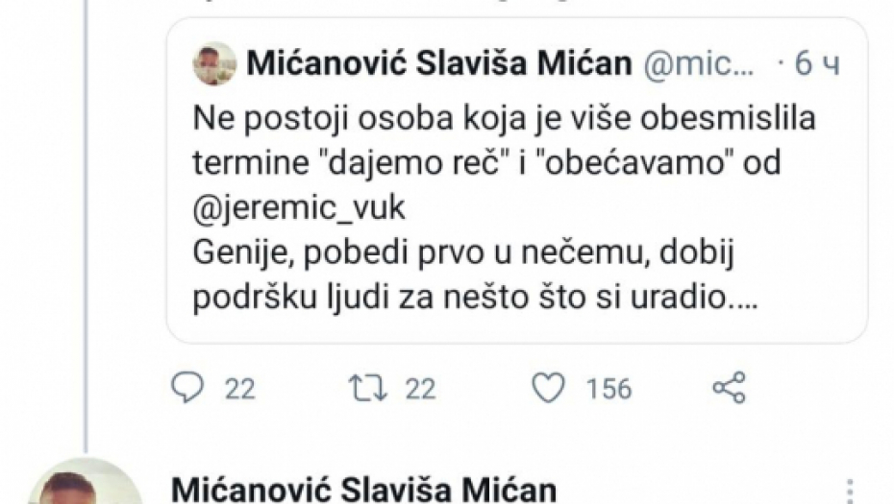894x504 pixels.
Task: Click the reply speech bubble icon
Action: pyautogui.click(x=186, y=387)
